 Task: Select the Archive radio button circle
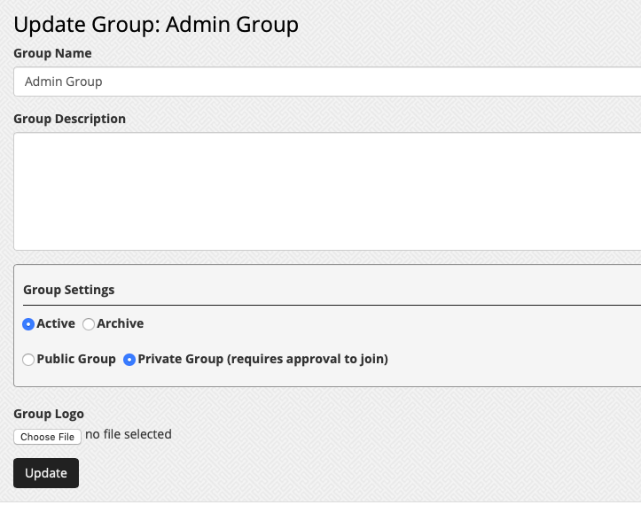pos(89,324)
